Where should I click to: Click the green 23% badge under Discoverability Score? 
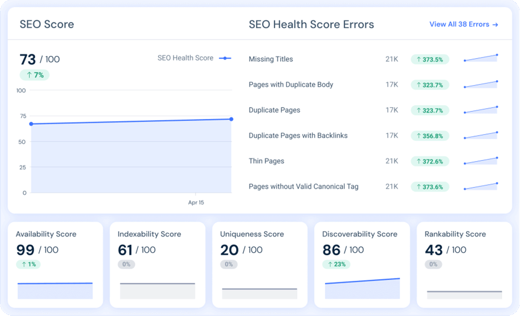tap(336, 264)
